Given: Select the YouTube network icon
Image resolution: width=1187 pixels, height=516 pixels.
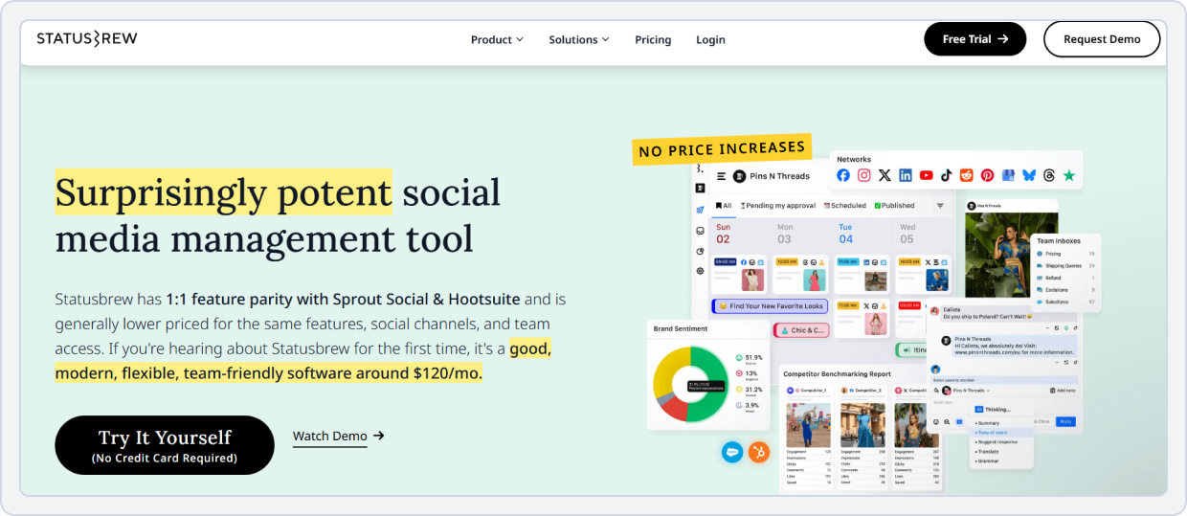Looking at the screenshot, I should coord(926,175).
